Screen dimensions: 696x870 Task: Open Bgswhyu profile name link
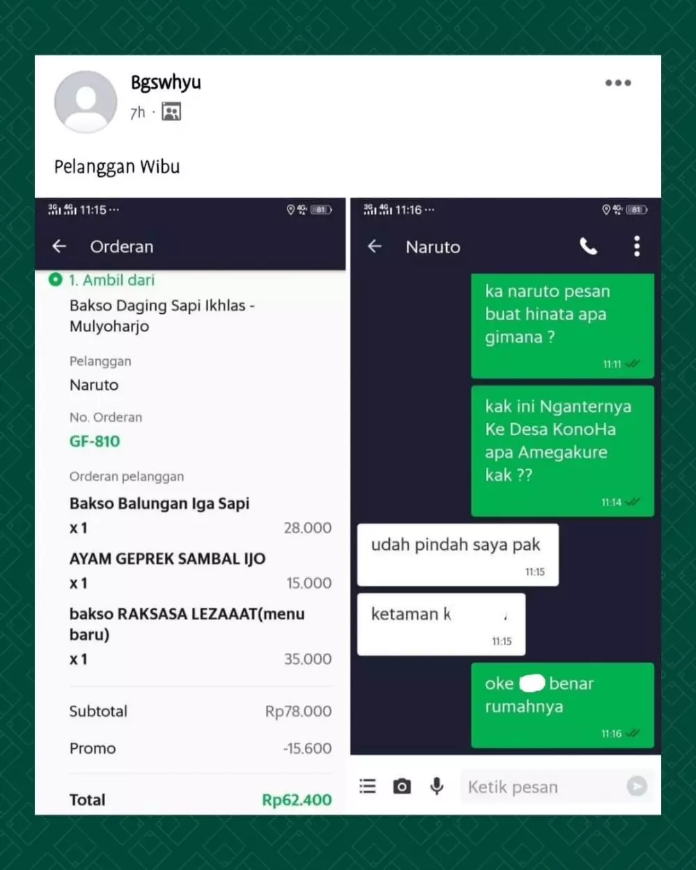tap(166, 82)
